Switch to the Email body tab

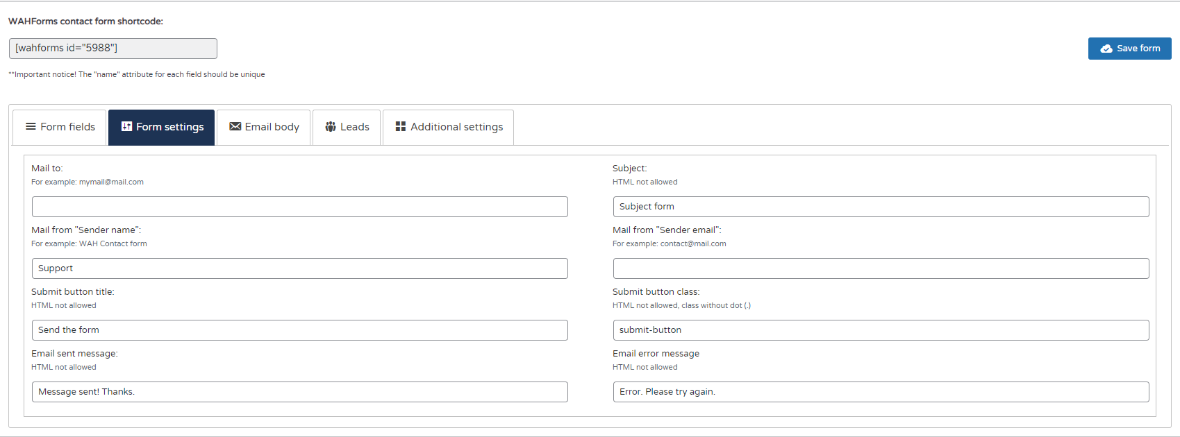[x=264, y=127]
